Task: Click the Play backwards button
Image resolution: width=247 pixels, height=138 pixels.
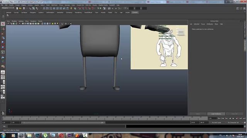Action: (x=230, y=118)
